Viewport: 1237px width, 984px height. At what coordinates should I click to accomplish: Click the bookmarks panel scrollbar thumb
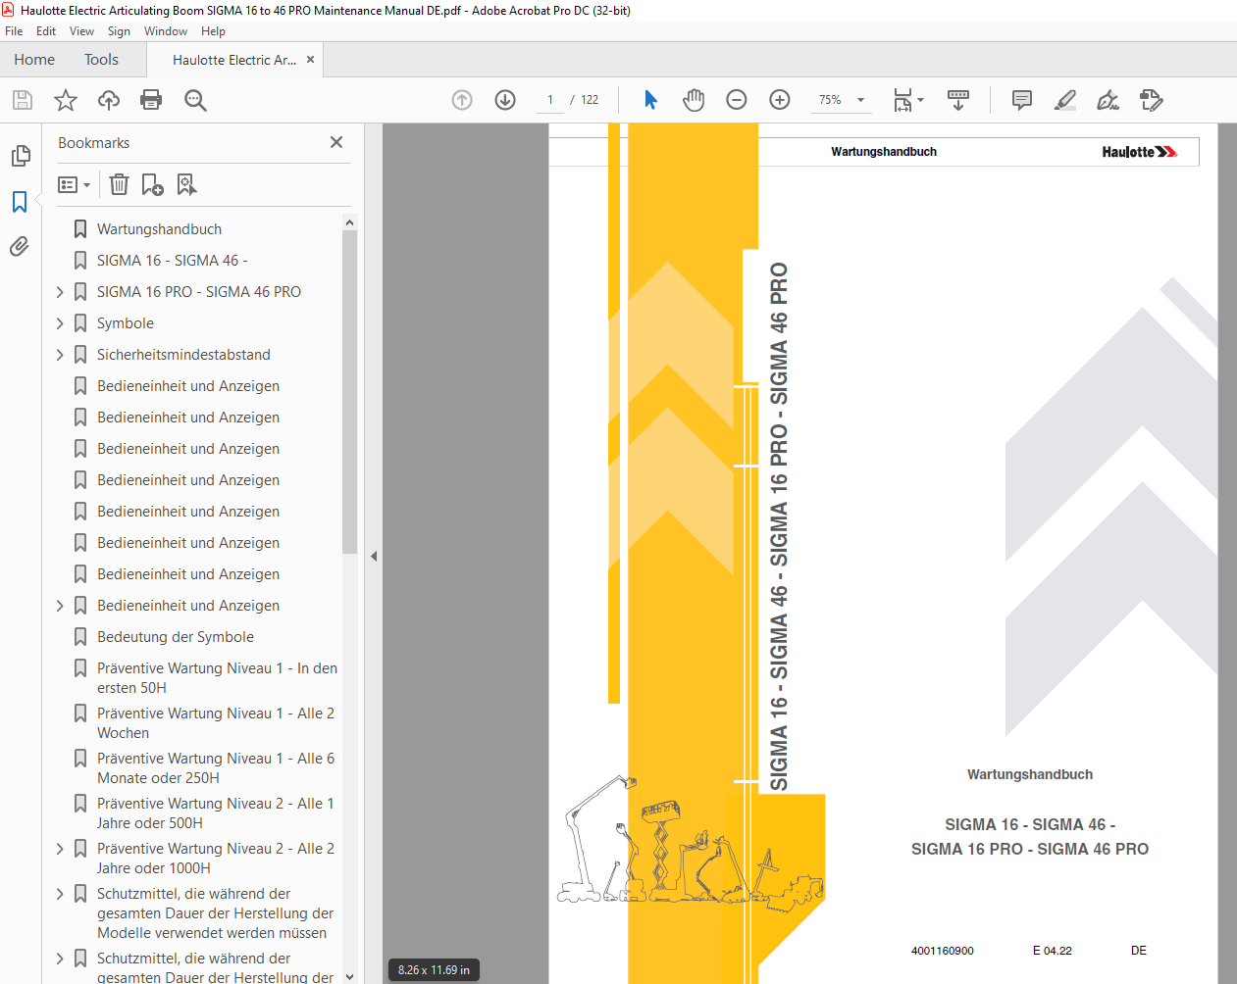click(x=349, y=392)
